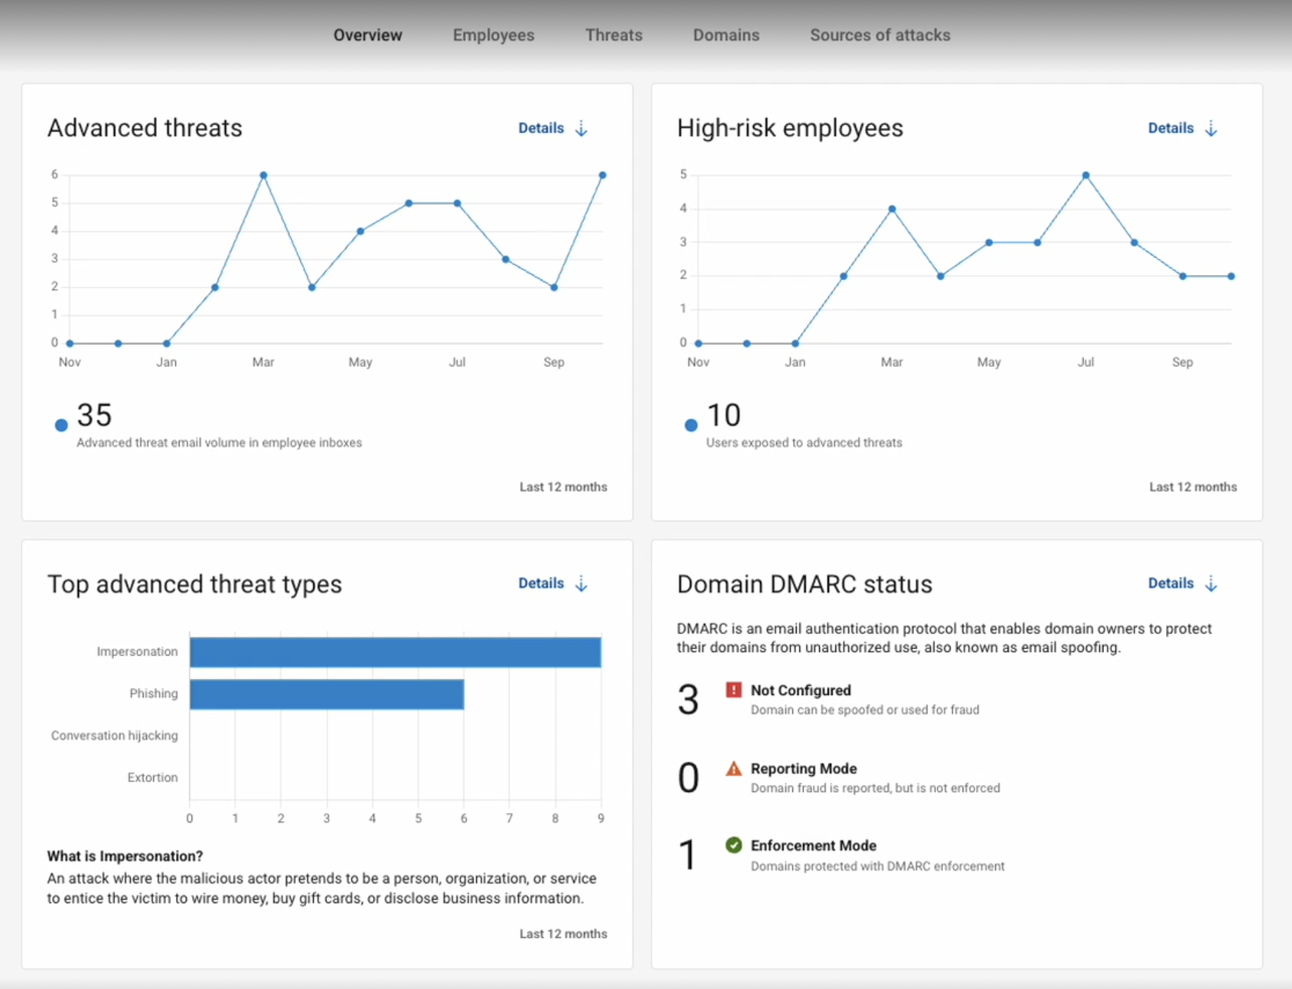1292x989 pixels.
Task: Click the green Enforcement Mode checkmark icon
Action: [x=734, y=846]
